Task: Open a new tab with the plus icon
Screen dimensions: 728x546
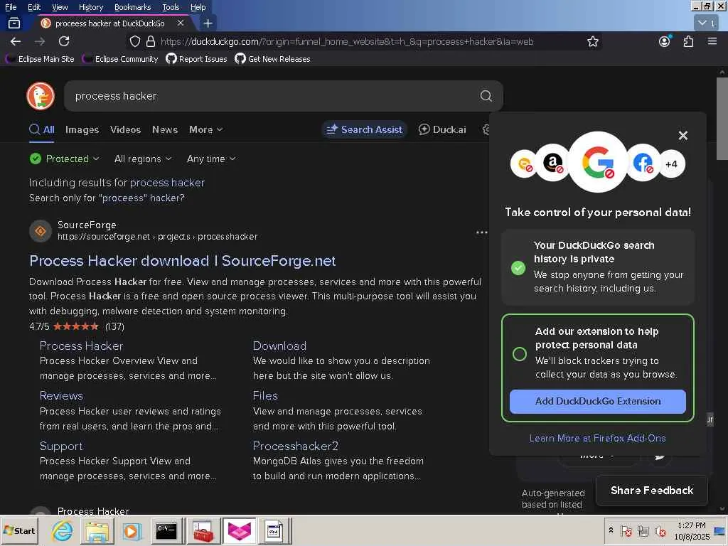Action: [208, 23]
